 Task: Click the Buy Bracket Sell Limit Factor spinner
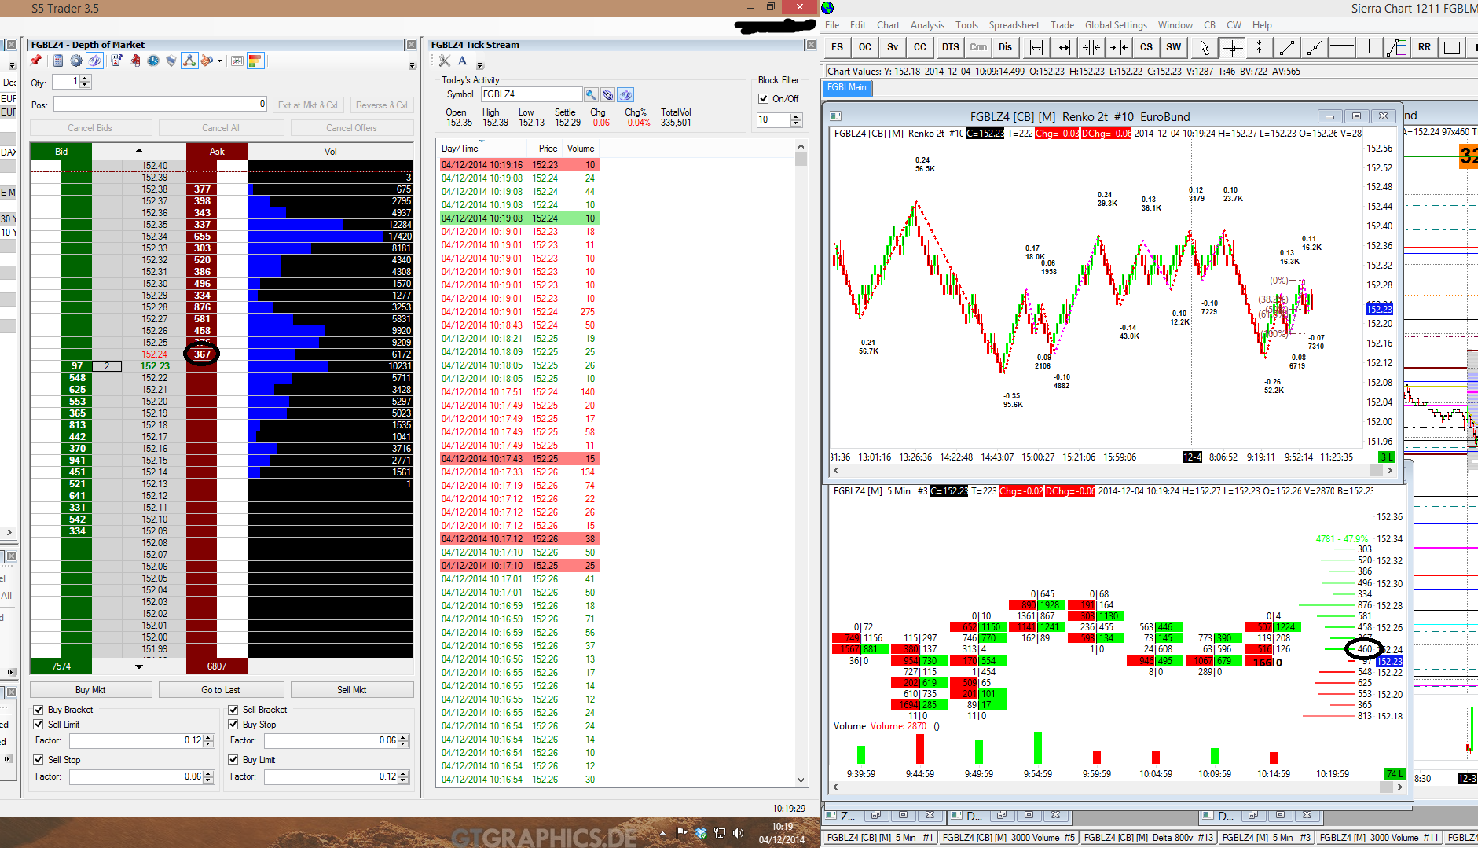[208, 741]
